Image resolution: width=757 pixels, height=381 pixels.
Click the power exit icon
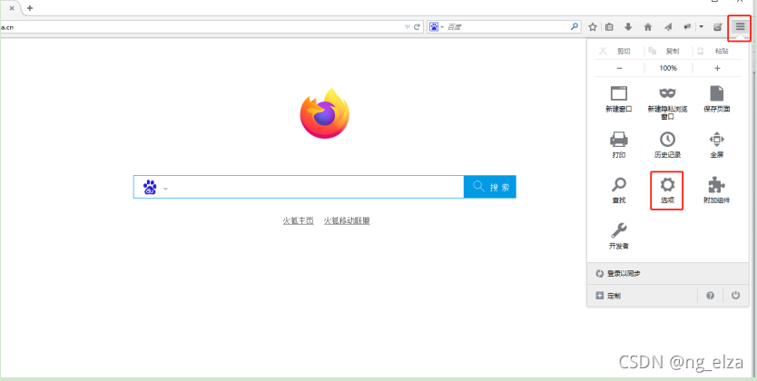(x=735, y=296)
